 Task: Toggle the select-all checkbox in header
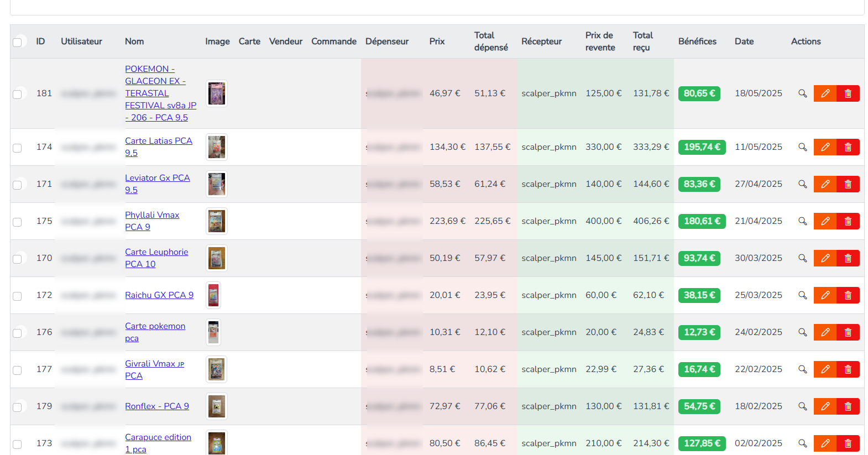[18, 42]
